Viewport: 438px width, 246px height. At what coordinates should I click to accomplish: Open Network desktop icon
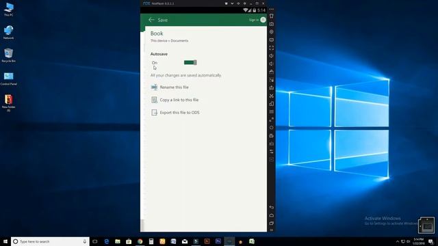pyautogui.click(x=9, y=32)
